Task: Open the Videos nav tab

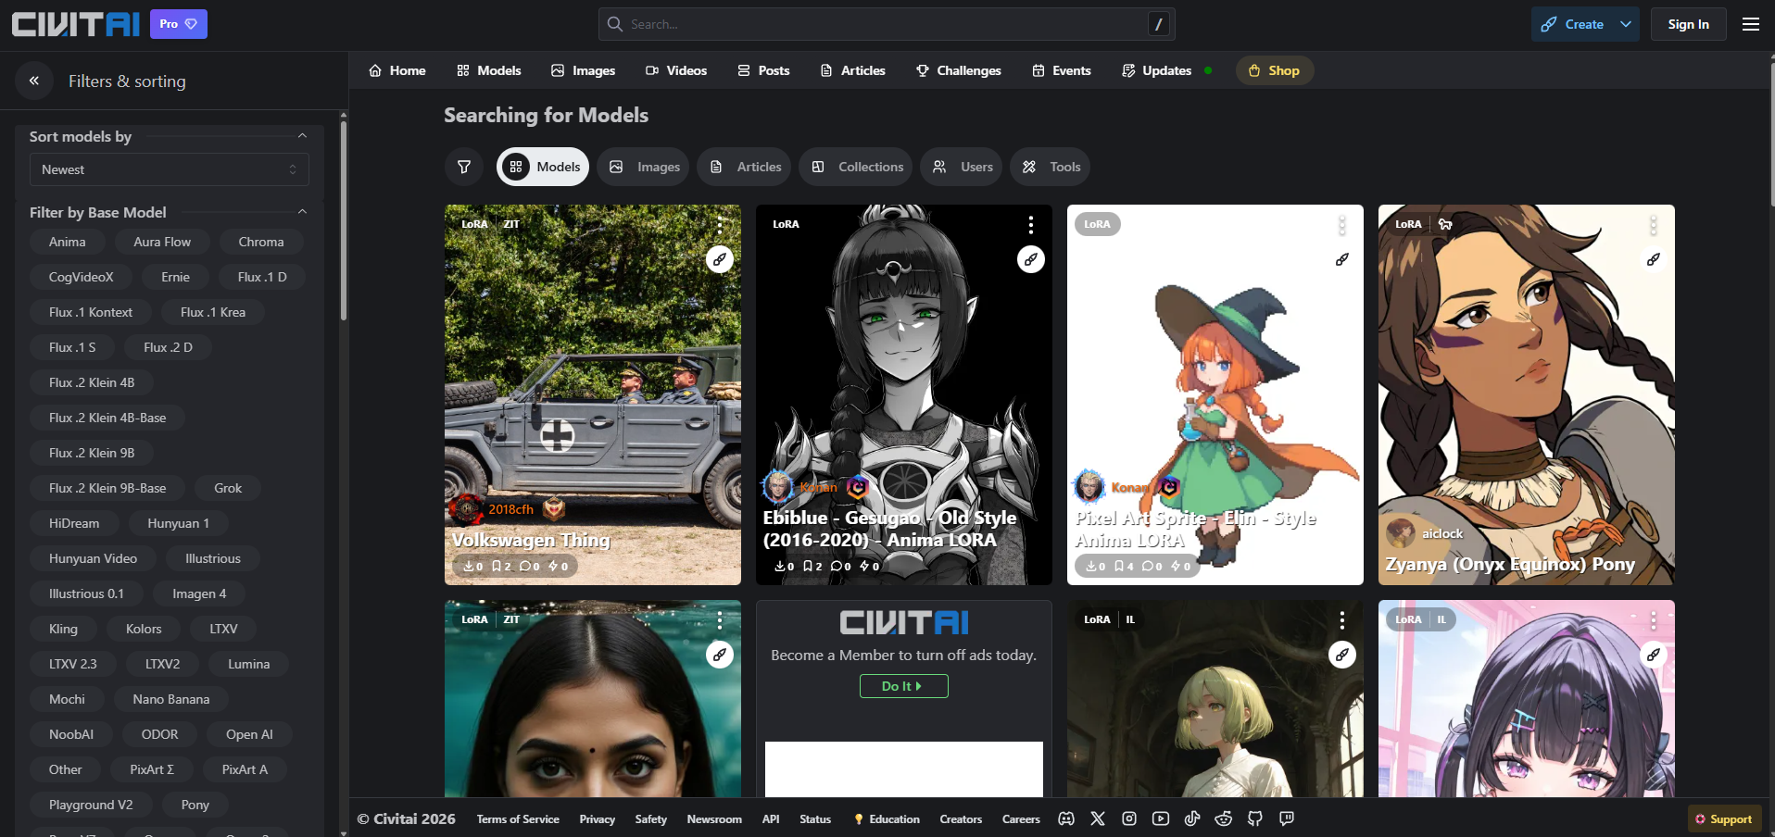Action: (x=676, y=70)
